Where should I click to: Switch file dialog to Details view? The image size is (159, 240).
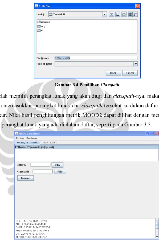point(135,14)
